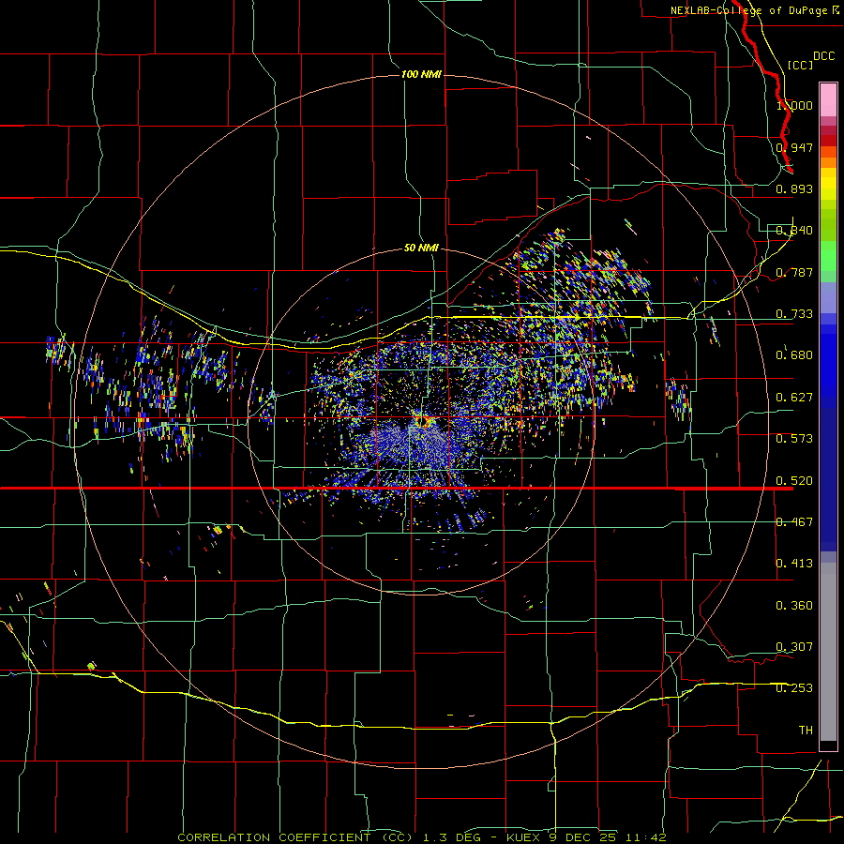Image resolution: width=844 pixels, height=844 pixels.
Task: Click the 0.520 color scale value
Action: 794,481
